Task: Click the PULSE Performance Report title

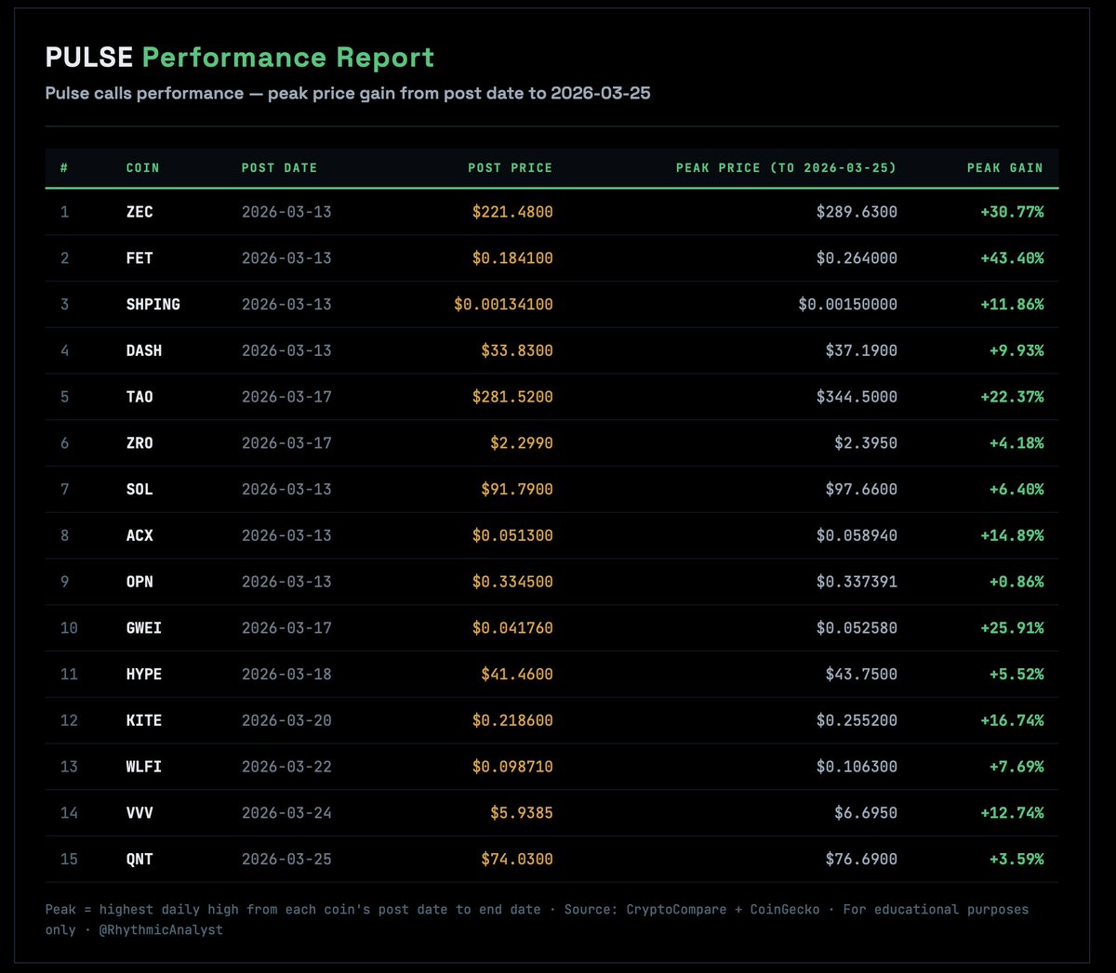Action: click(242, 57)
